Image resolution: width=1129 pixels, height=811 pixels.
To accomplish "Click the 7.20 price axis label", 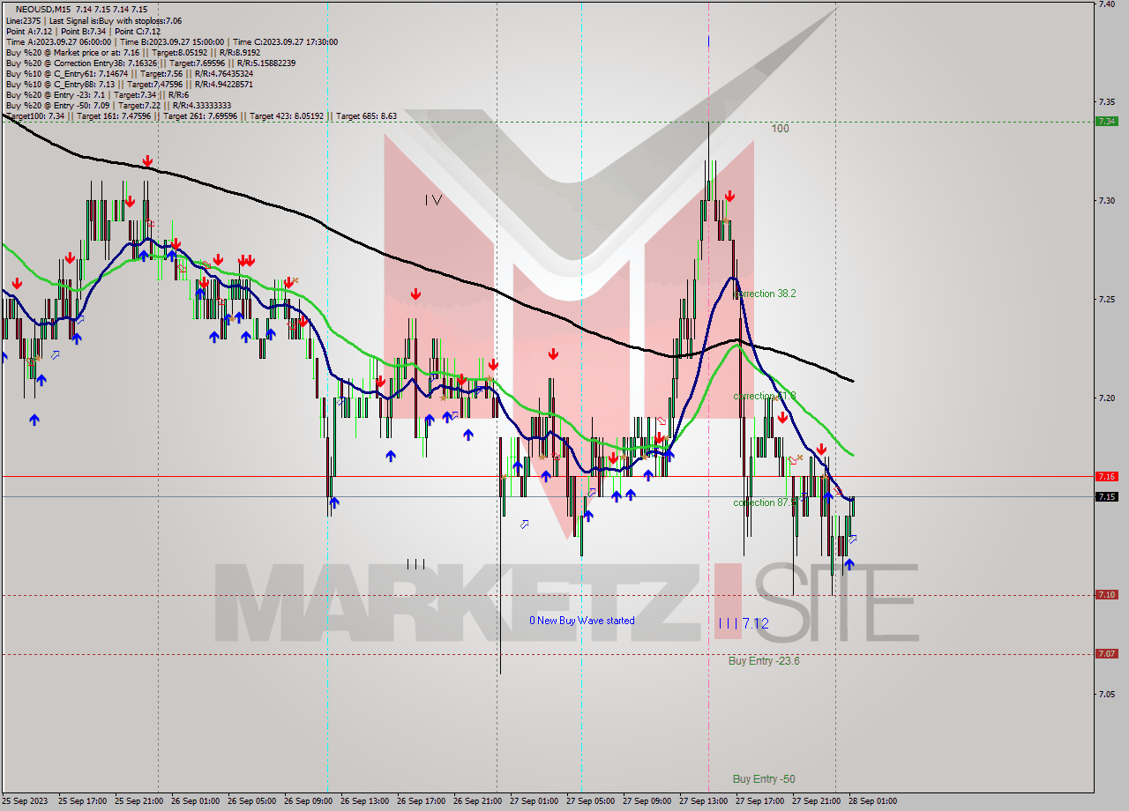I will pyautogui.click(x=1106, y=398).
